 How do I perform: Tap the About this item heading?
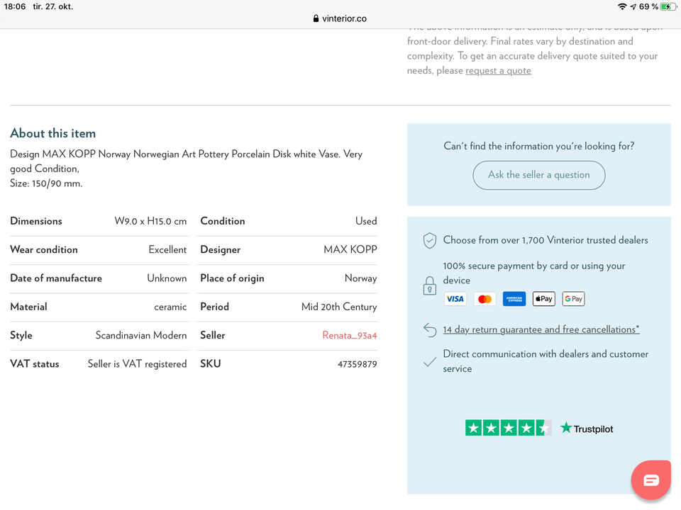52,133
